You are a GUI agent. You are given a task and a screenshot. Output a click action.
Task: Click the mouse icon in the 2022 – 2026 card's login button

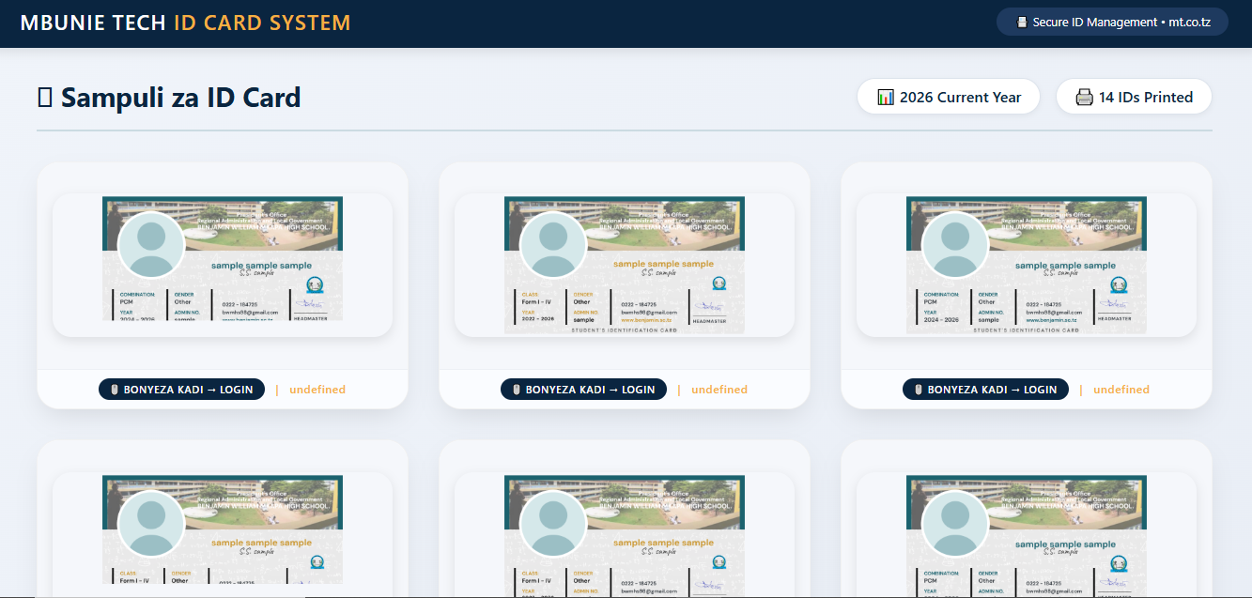pos(517,390)
